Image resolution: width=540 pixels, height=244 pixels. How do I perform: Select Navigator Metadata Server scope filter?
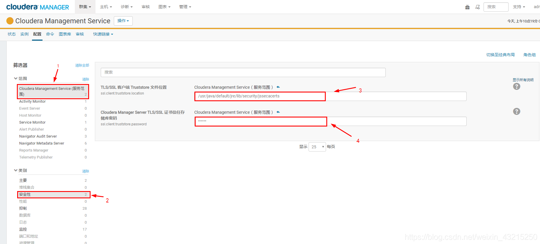click(x=53, y=143)
